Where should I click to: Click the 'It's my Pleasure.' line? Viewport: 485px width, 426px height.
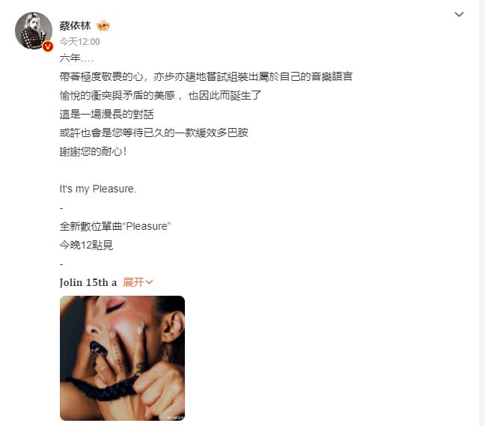[x=98, y=189]
